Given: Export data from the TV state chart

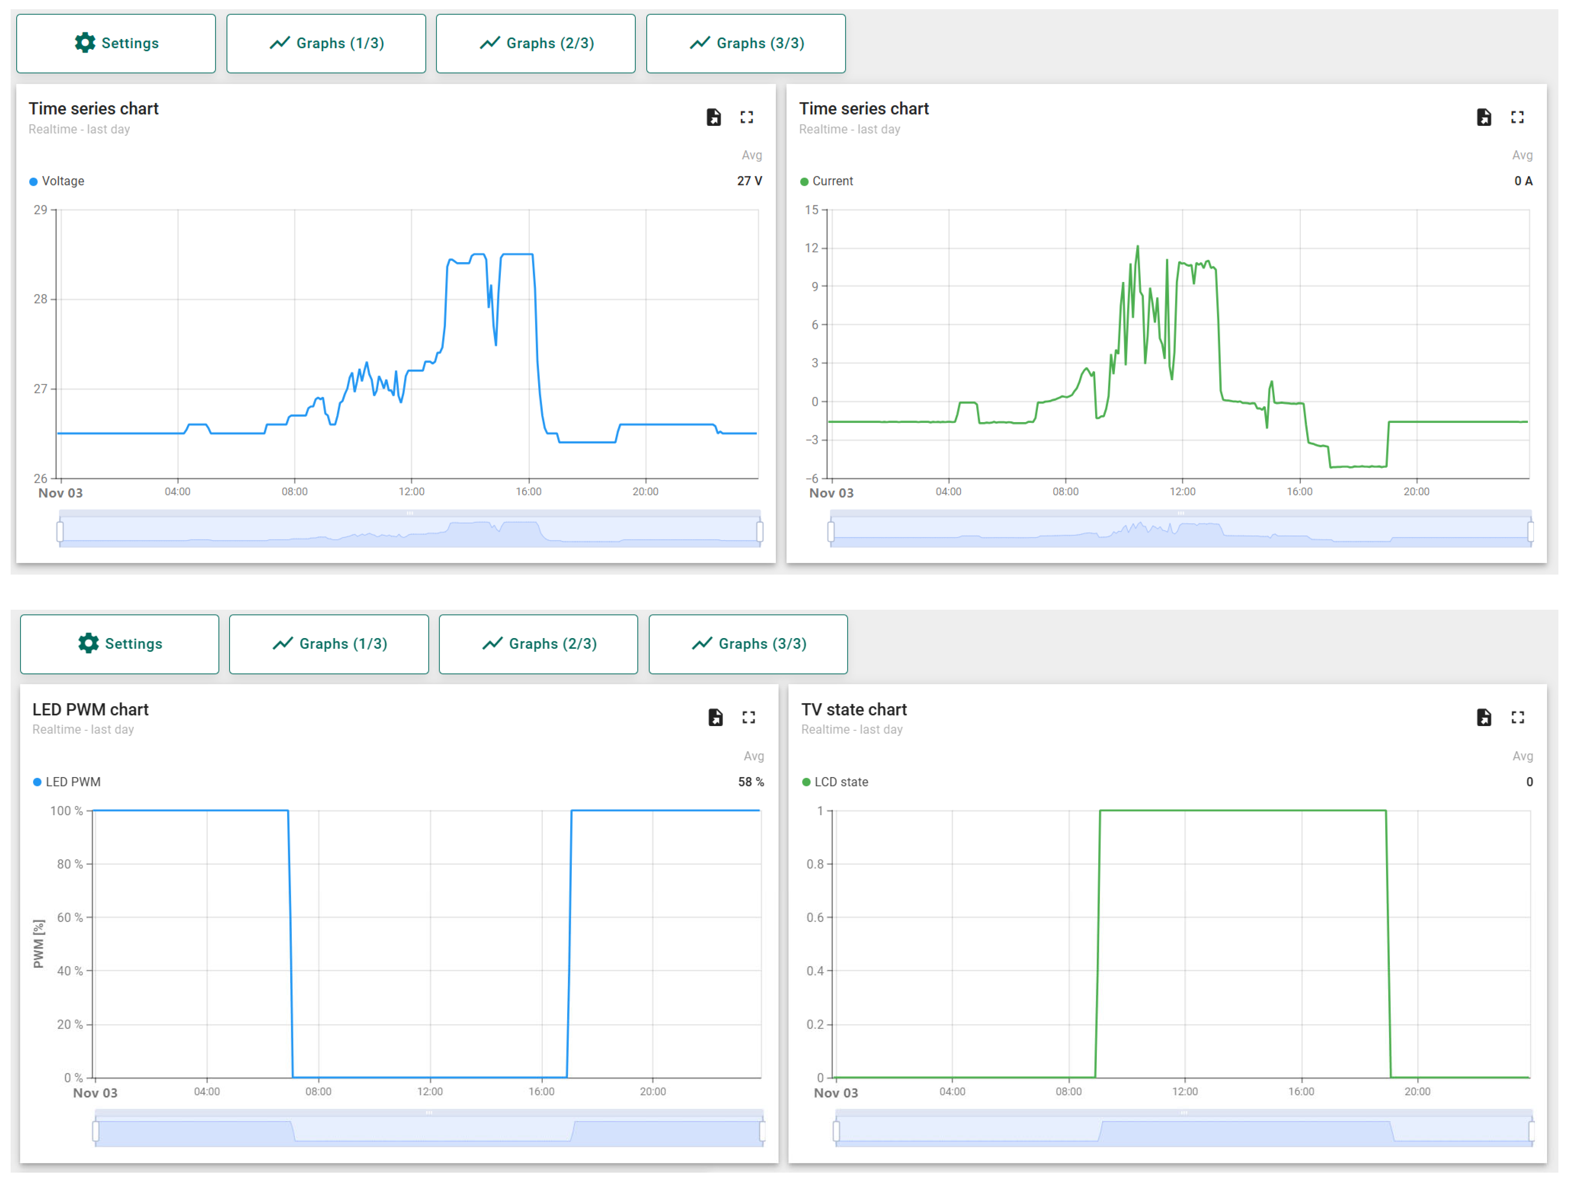Looking at the screenshot, I should pos(1484,717).
